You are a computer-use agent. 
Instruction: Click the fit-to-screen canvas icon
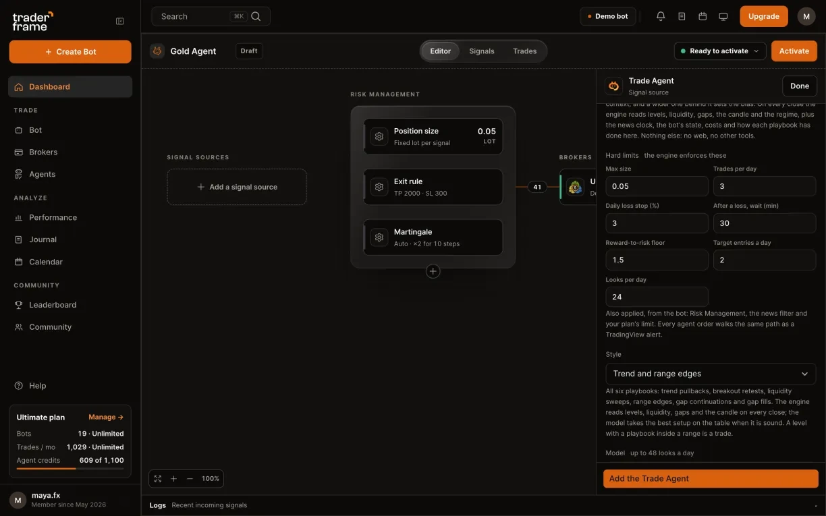tap(158, 479)
